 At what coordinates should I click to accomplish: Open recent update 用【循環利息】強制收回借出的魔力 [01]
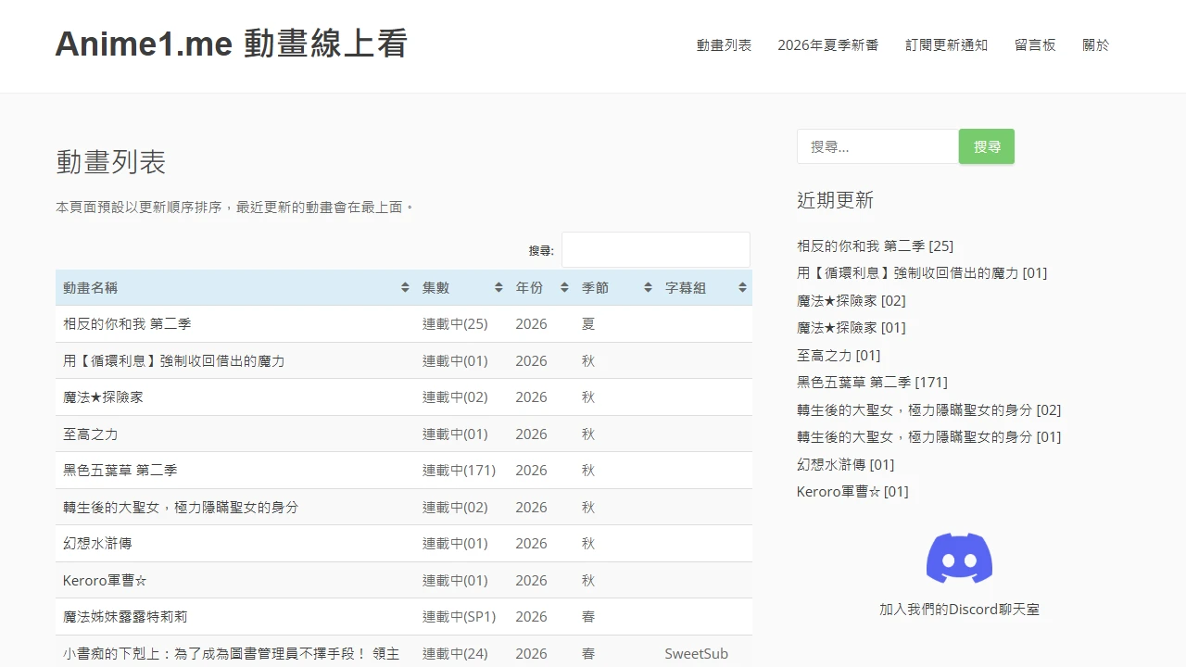(922, 273)
